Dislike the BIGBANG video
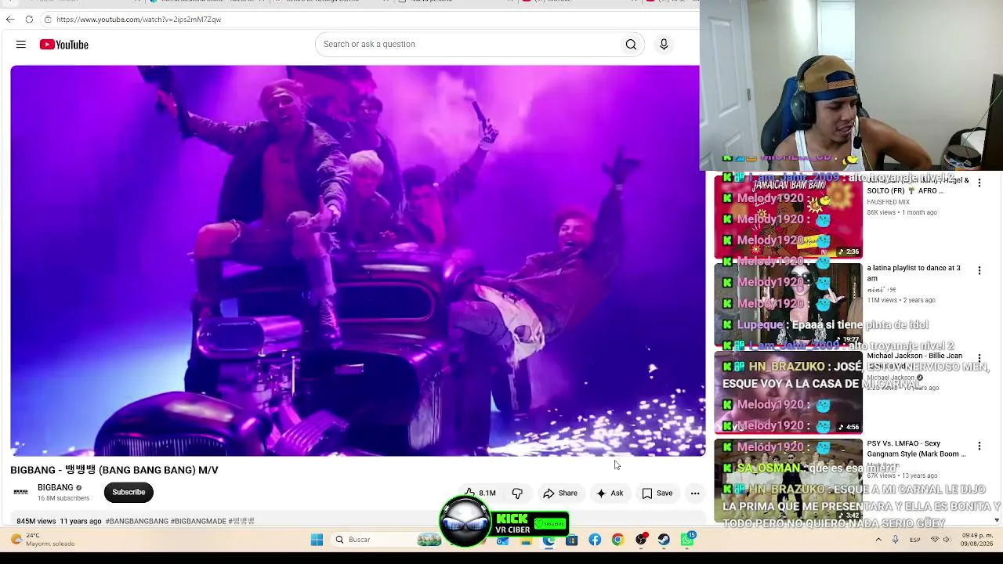This screenshot has width=1003, height=564. click(517, 493)
